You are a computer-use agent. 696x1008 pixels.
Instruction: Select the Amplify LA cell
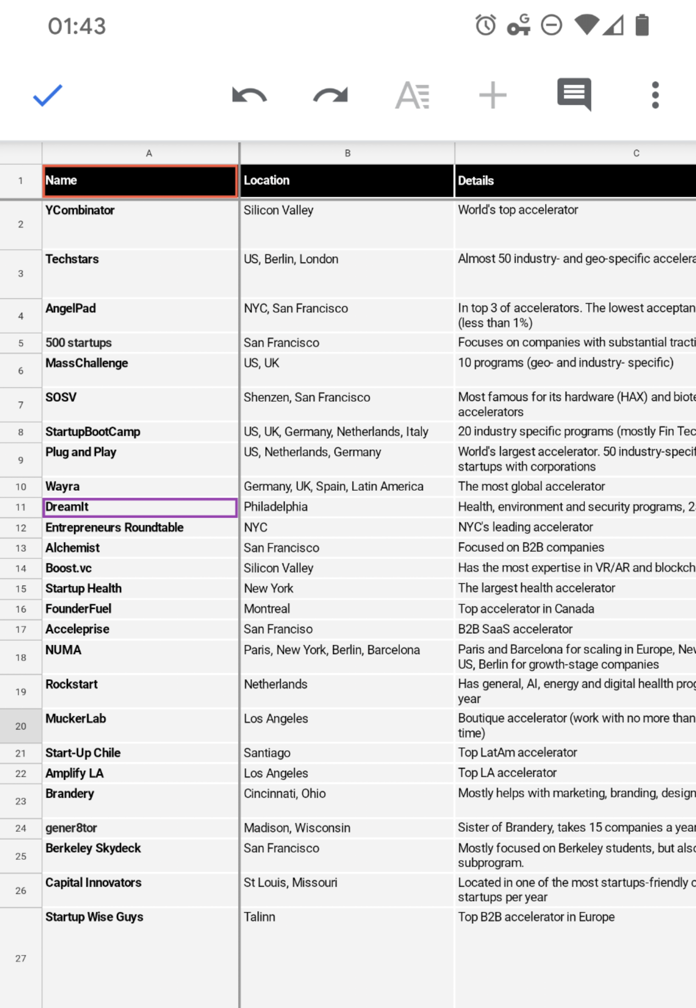pos(141,774)
